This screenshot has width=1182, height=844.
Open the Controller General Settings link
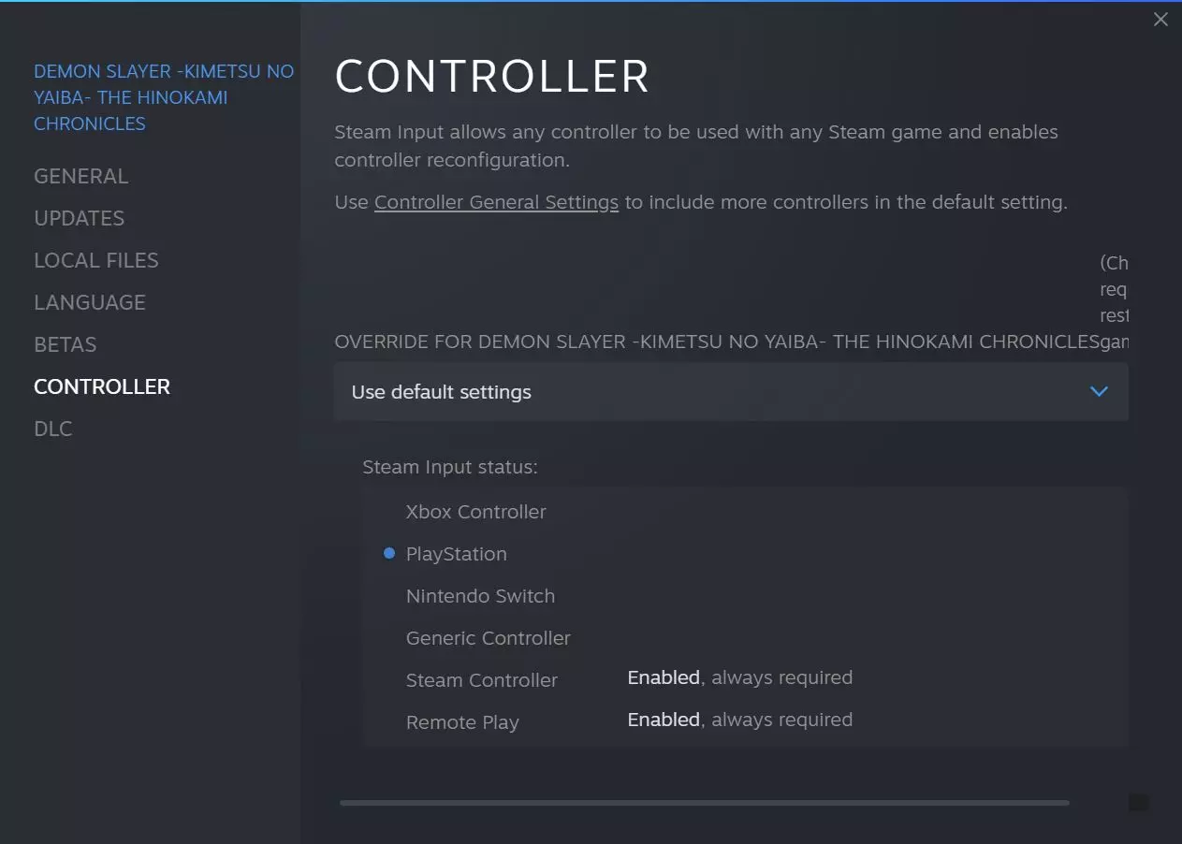point(496,202)
